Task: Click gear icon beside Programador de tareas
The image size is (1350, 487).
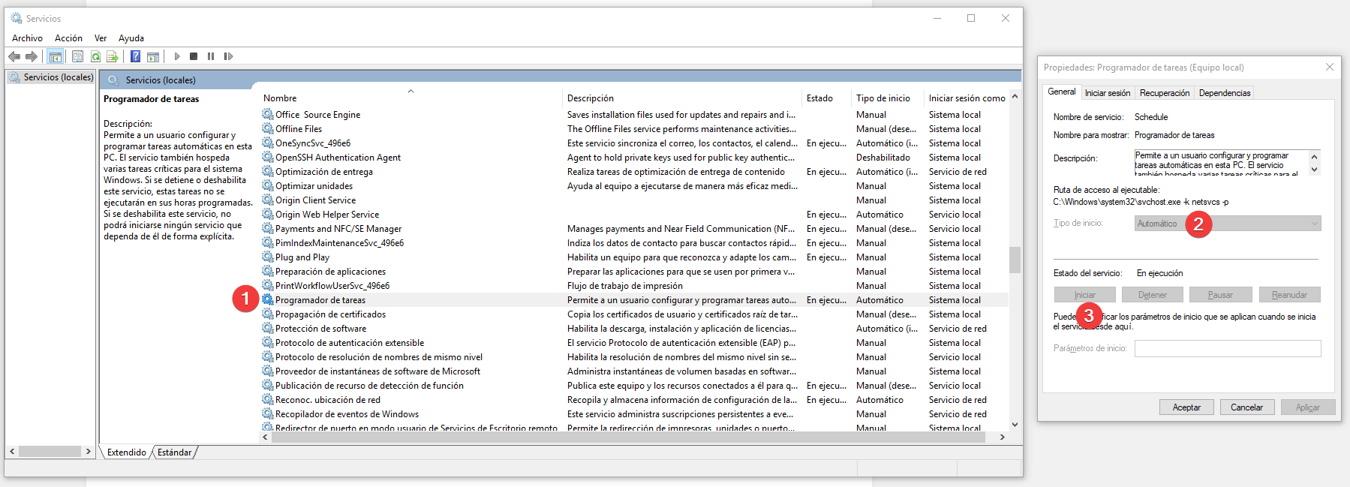Action: click(268, 299)
